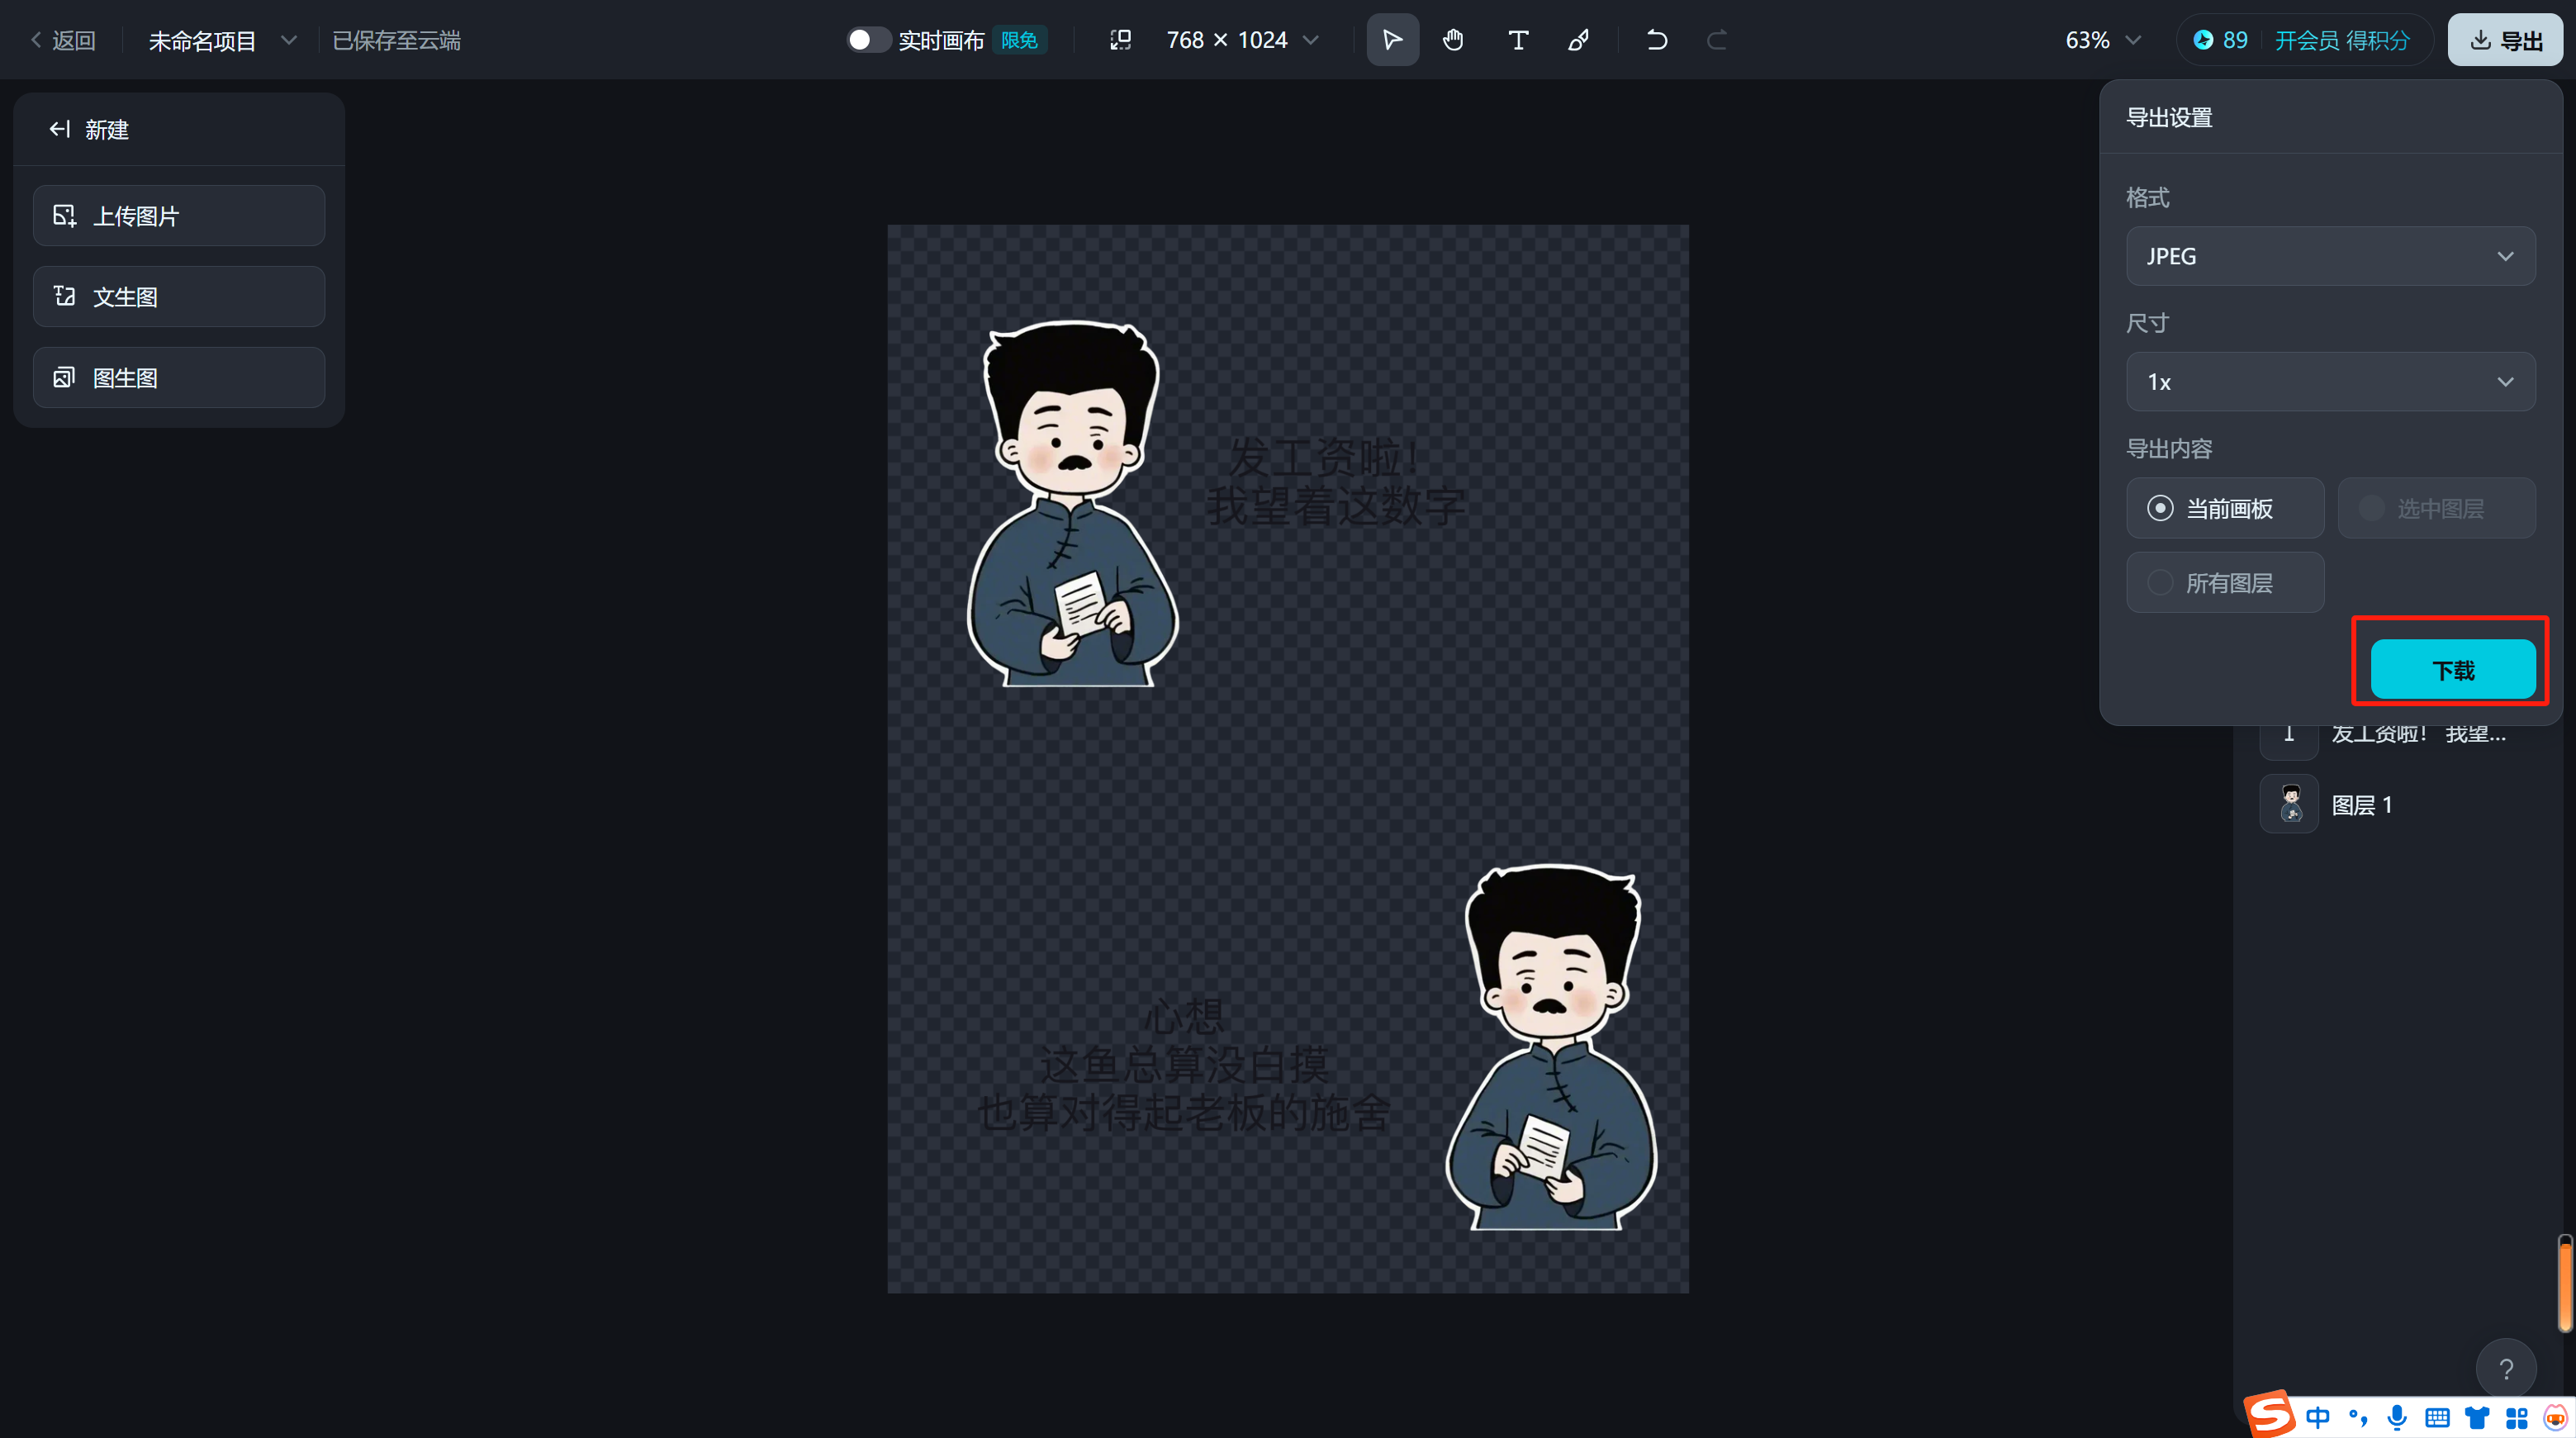This screenshot has width=2576, height=1438.
Task: Toggle the 实时画布 switch
Action: point(867,40)
